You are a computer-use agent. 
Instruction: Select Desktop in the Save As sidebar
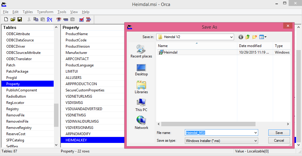[141, 70]
